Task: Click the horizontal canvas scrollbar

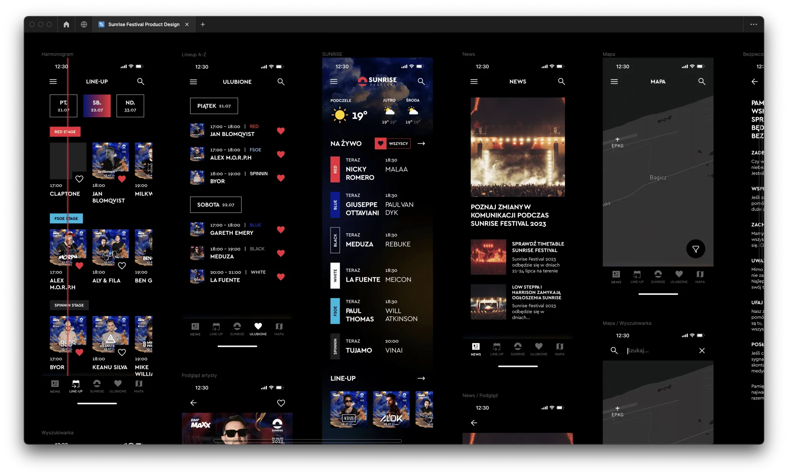Action: click(307, 441)
